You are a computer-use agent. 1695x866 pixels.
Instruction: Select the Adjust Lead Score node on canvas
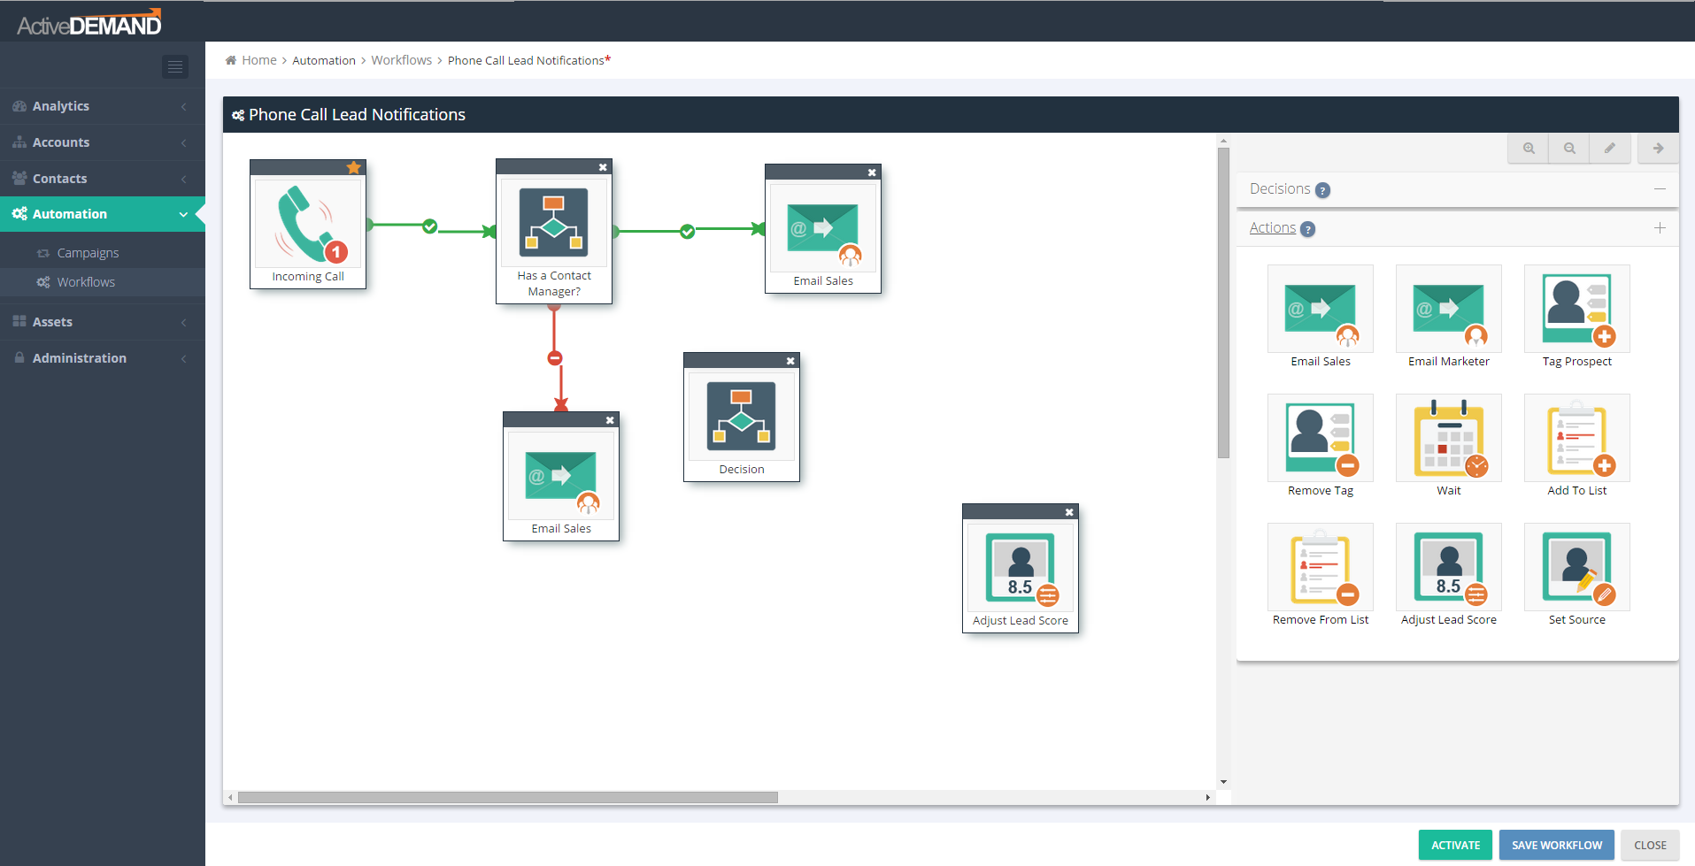point(1021,569)
